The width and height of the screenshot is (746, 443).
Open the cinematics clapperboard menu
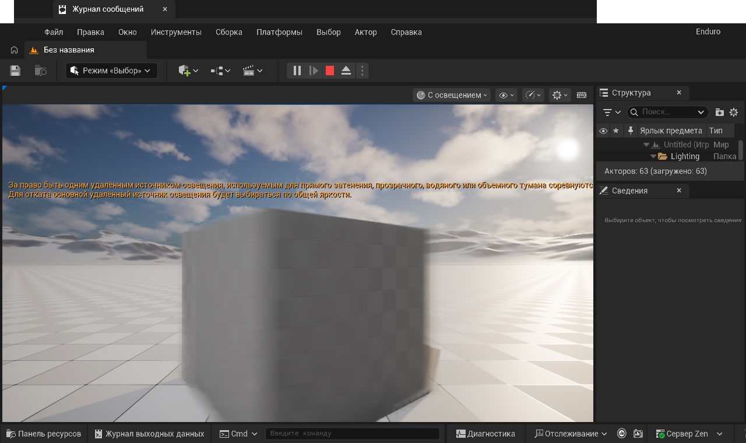click(x=252, y=71)
